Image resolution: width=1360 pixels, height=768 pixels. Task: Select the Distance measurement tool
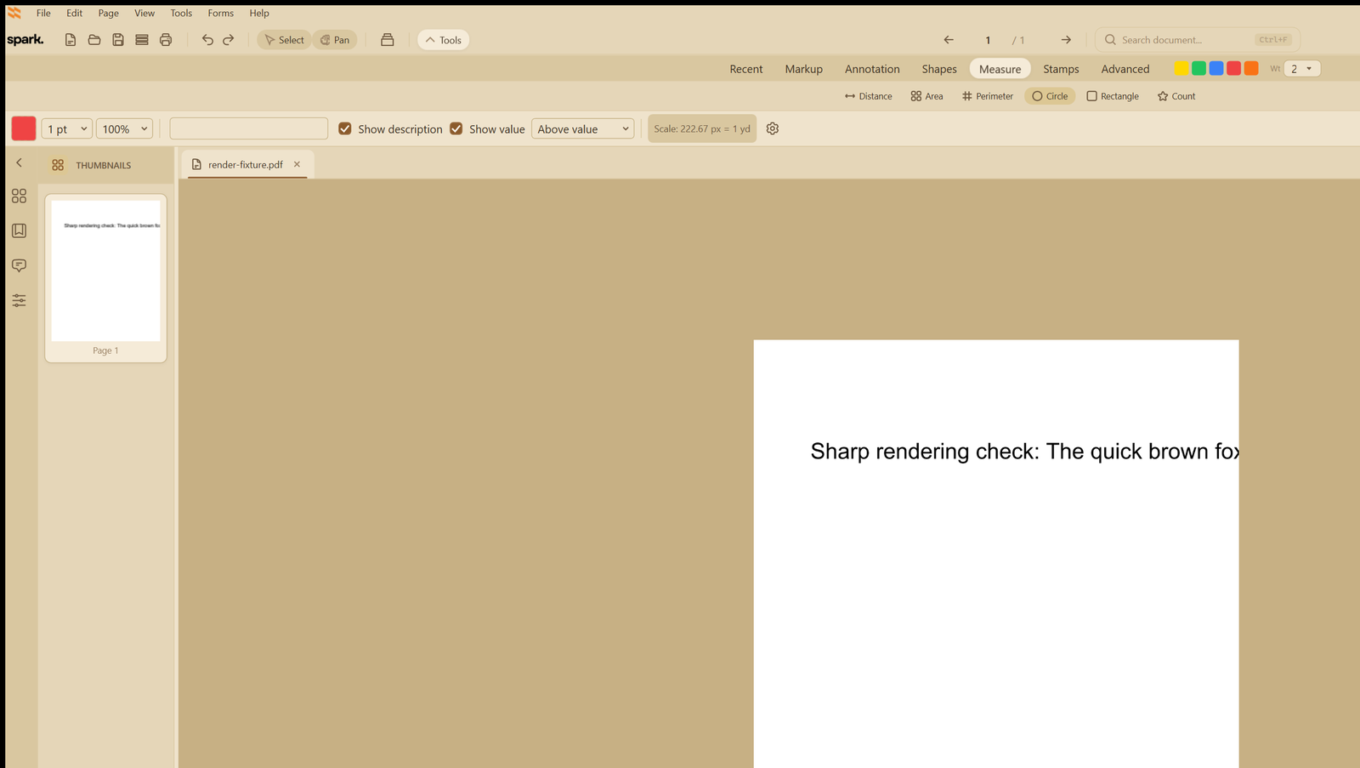(x=869, y=96)
